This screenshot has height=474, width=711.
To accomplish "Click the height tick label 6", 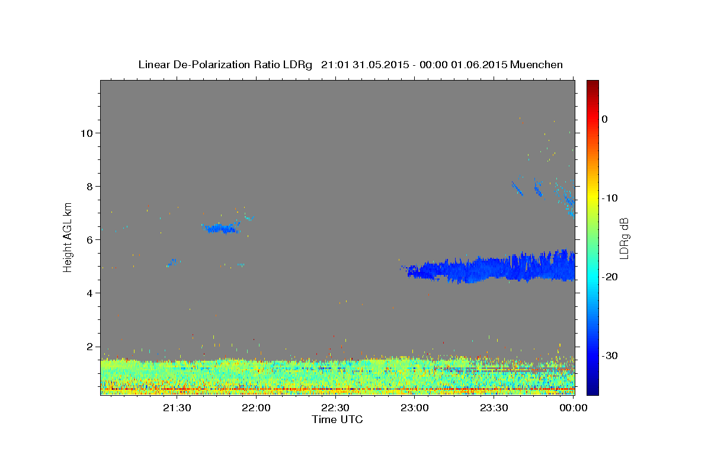I will (90, 240).
